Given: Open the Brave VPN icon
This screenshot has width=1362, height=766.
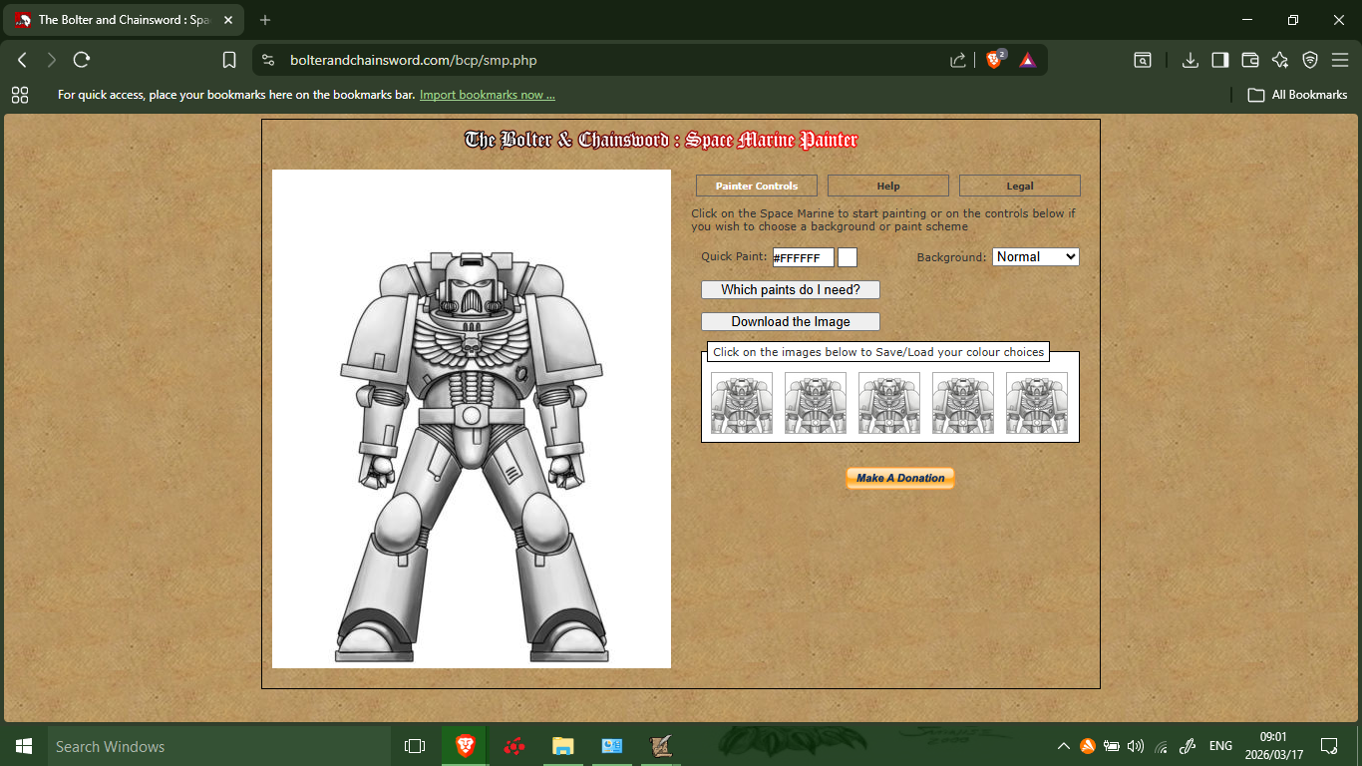Looking at the screenshot, I should (1310, 60).
